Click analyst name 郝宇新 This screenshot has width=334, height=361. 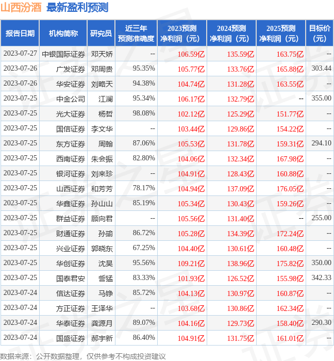(102, 338)
